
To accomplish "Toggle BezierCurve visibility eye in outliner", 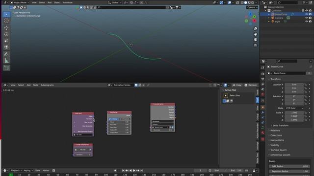I will click(x=306, y=14).
